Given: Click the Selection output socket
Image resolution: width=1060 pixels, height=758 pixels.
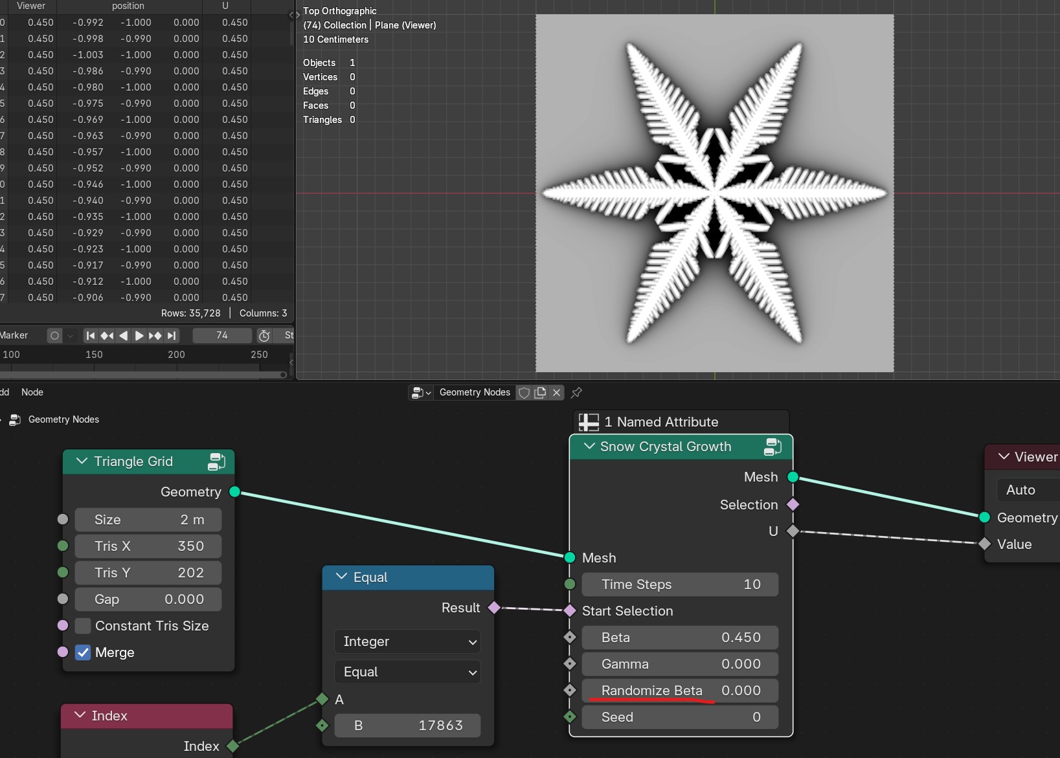Looking at the screenshot, I should (x=793, y=504).
